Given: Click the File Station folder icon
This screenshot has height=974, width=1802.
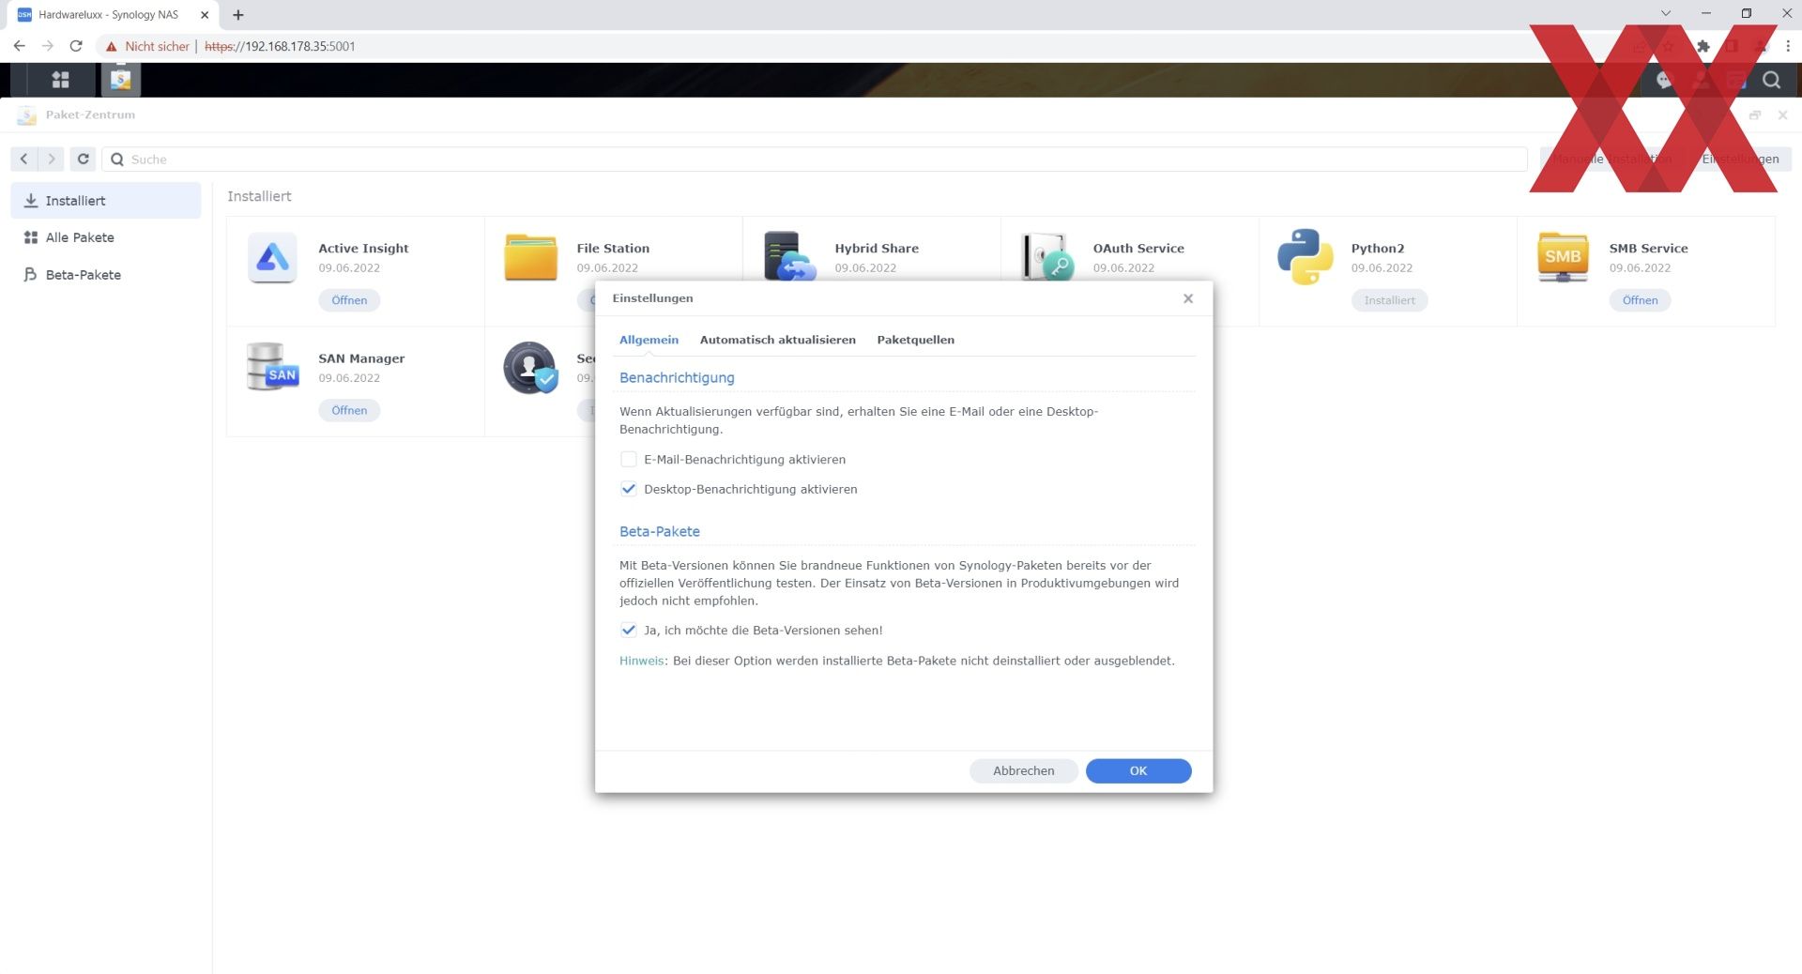Looking at the screenshot, I should pyautogui.click(x=530, y=257).
